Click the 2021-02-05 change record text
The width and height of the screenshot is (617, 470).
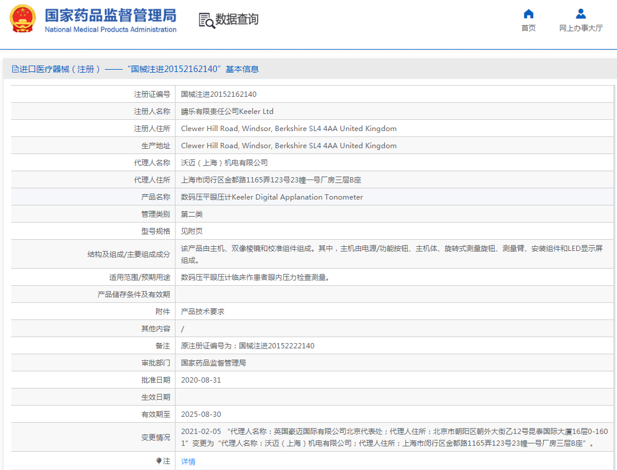394,438
